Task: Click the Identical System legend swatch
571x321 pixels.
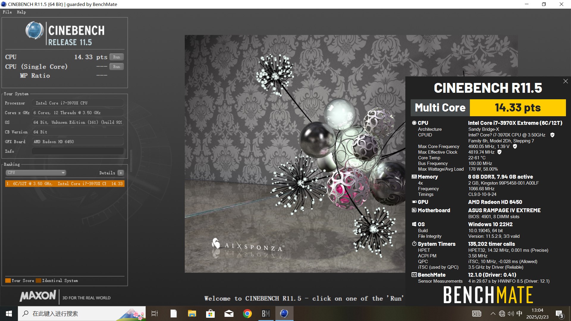Action: coord(38,281)
